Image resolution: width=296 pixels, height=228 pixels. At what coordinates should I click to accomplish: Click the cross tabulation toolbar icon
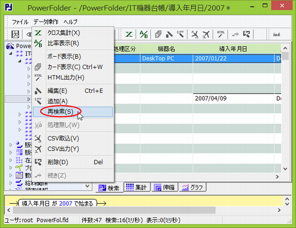[x=129, y=34]
